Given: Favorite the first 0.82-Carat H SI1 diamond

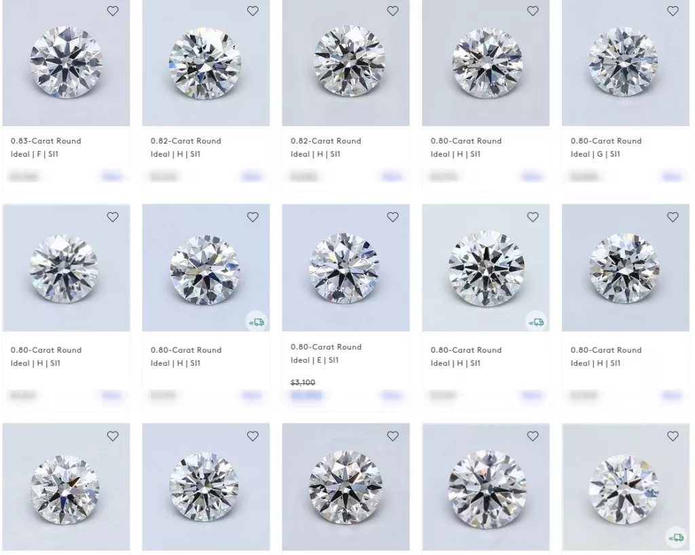Looking at the screenshot, I should 252,11.
